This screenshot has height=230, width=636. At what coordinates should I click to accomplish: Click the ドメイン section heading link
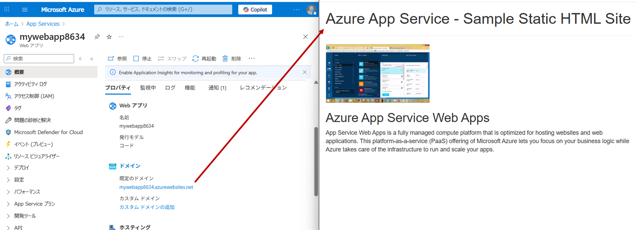pos(130,166)
